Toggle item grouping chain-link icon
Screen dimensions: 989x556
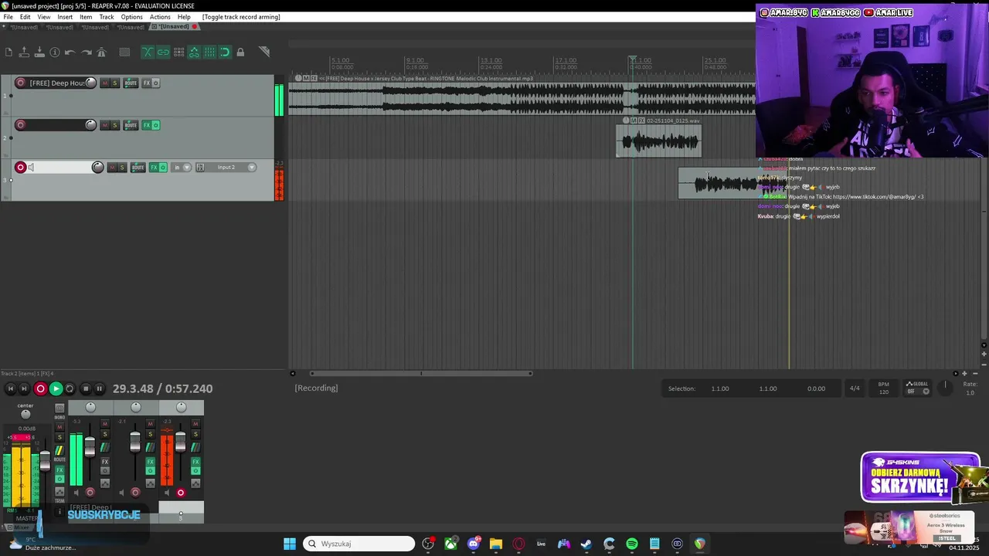(x=163, y=53)
